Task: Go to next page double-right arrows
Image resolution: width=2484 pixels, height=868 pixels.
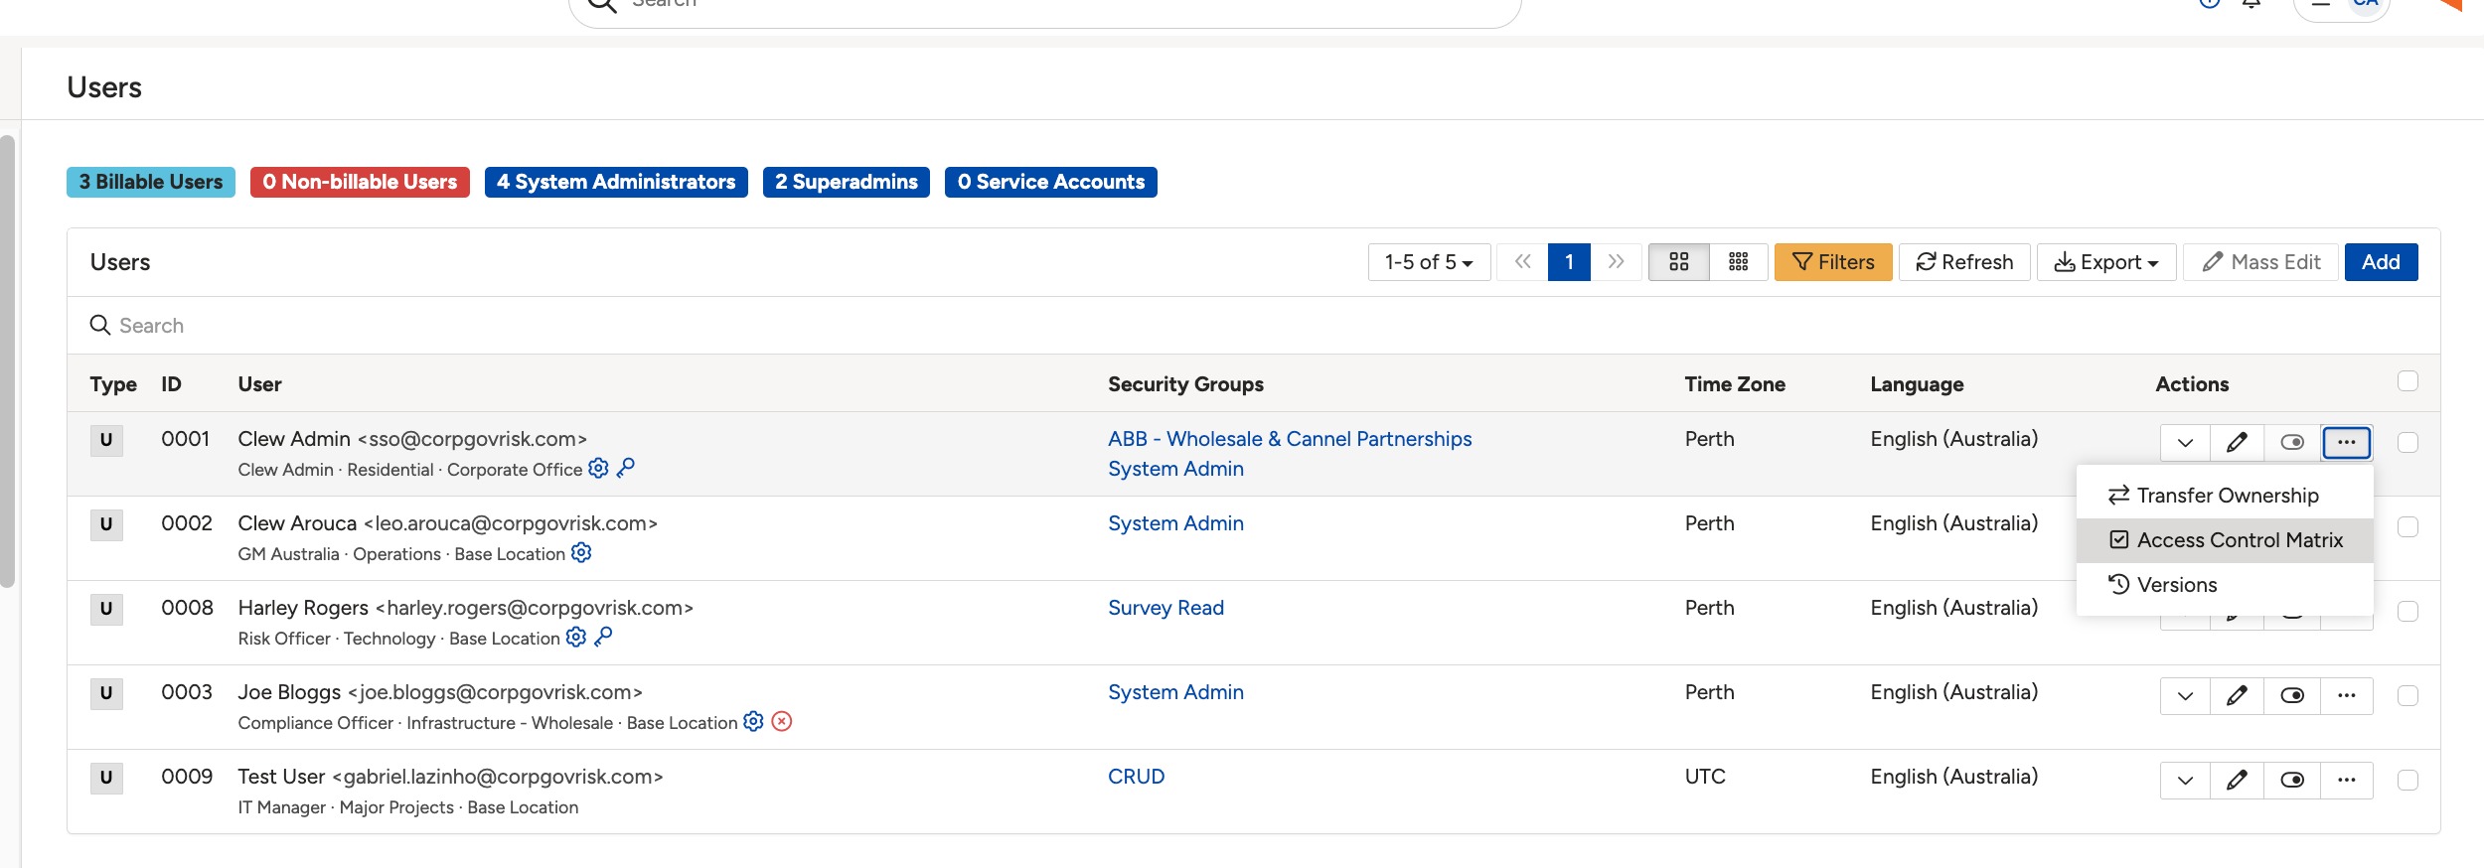Action: pyautogui.click(x=1617, y=262)
